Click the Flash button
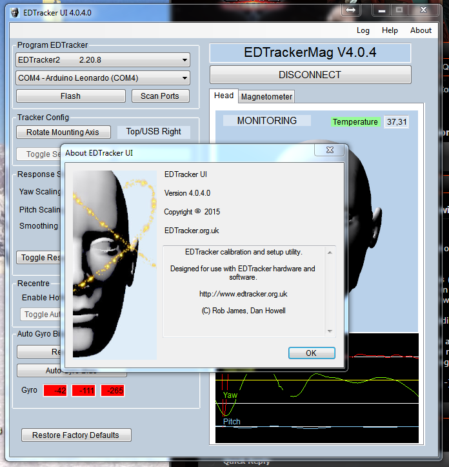This screenshot has height=467, width=449. (x=70, y=96)
